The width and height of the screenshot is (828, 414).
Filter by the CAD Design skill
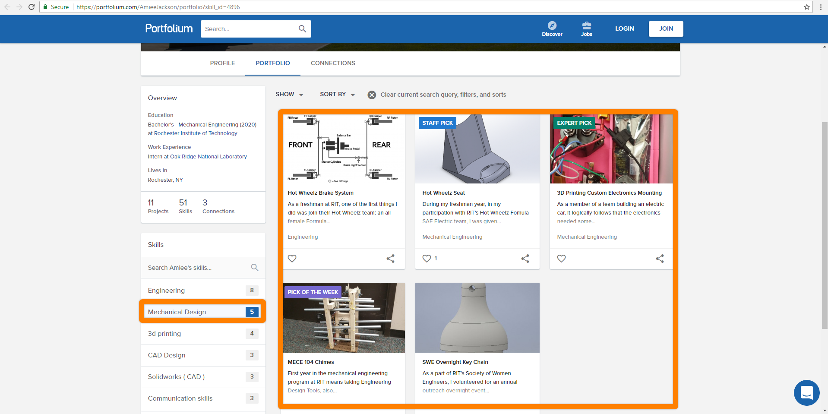point(203,355)
